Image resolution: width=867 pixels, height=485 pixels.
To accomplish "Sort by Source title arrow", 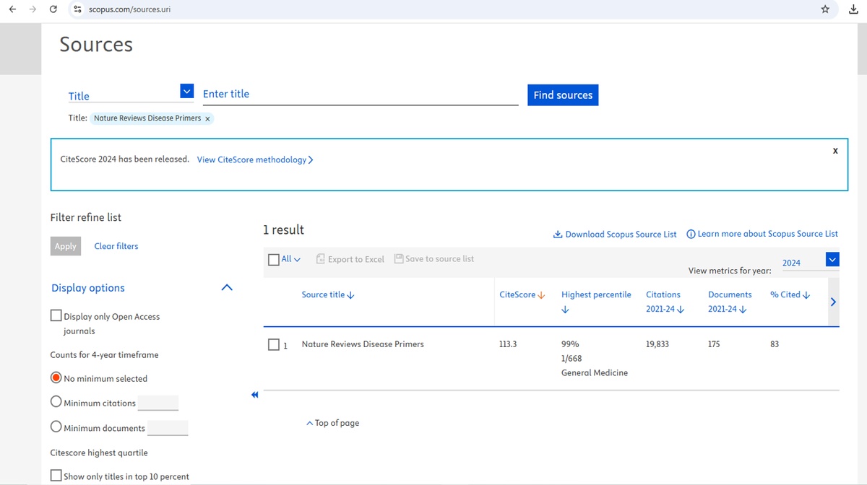I will coord(351,295).
